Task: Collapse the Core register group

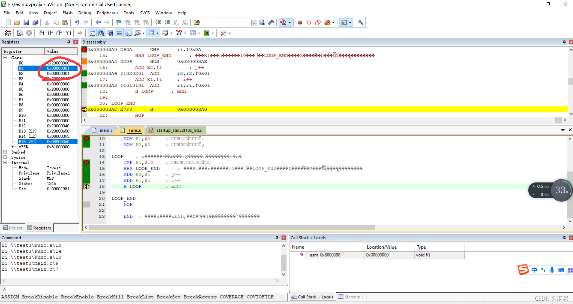Action: 5,58
